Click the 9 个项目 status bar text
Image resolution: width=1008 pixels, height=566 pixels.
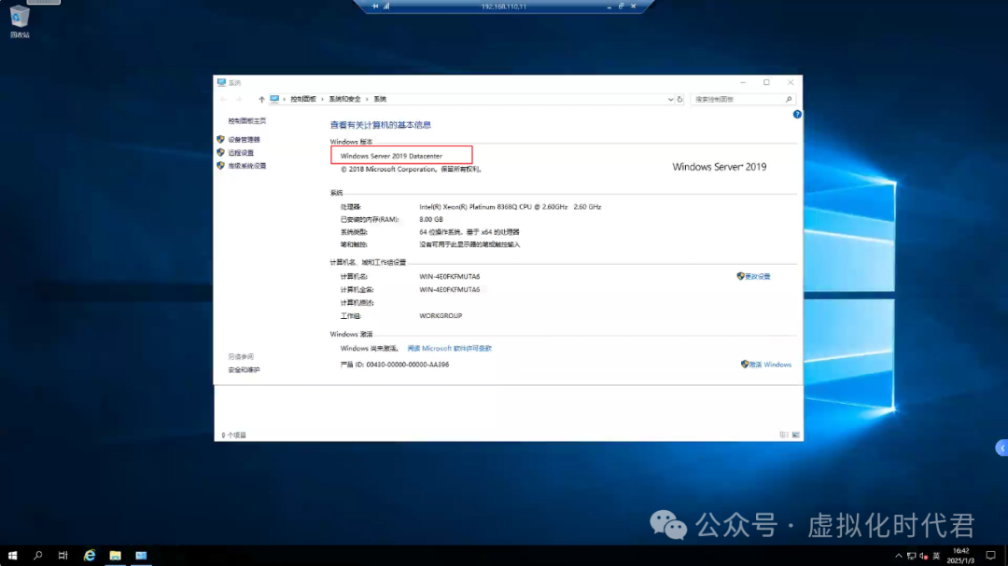click(234, 435)
